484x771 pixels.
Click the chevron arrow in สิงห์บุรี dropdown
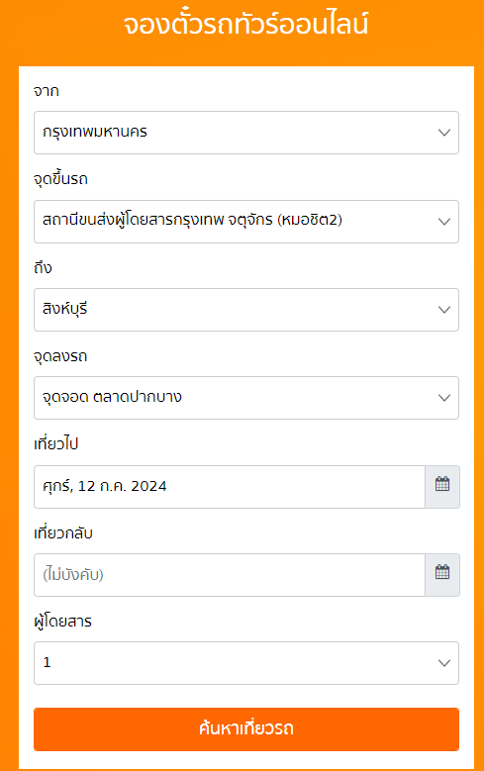[444, 309]
